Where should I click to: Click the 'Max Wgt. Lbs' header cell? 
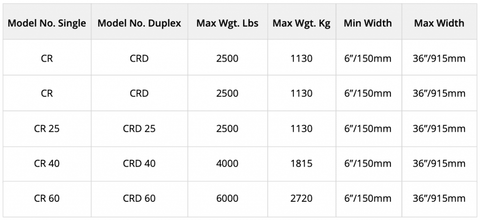coord(227,23)
